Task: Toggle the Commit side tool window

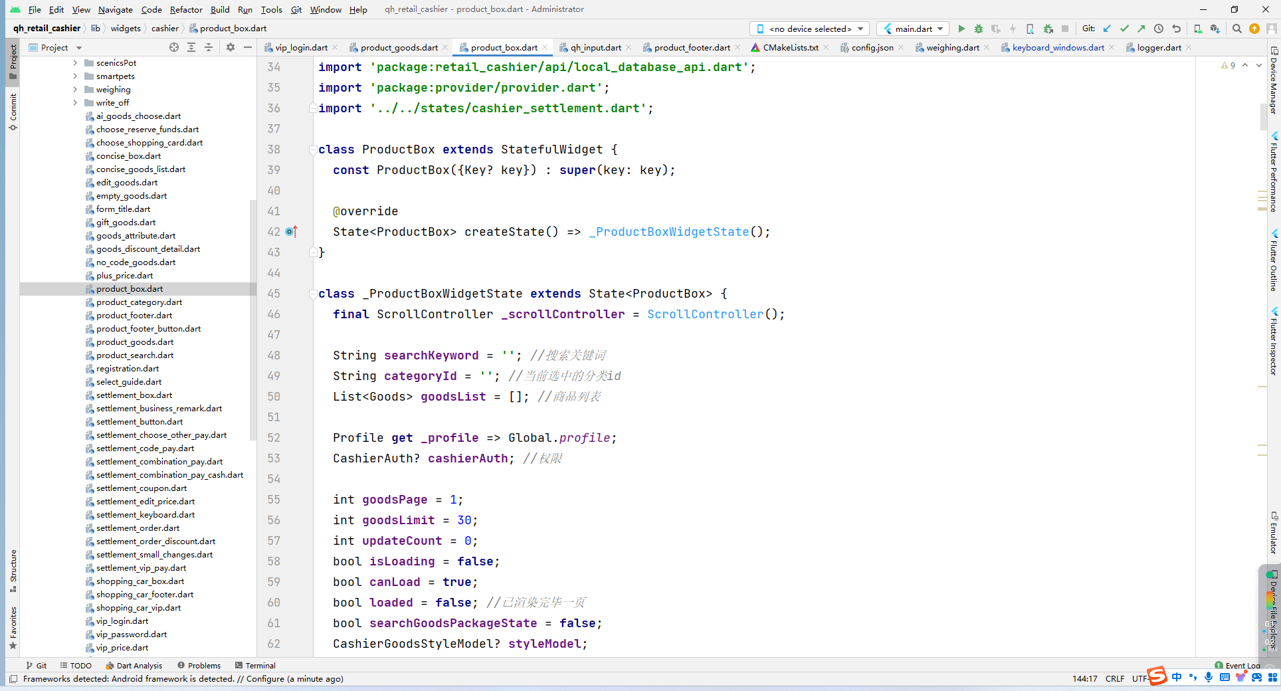Action: [x=13, y=111]
